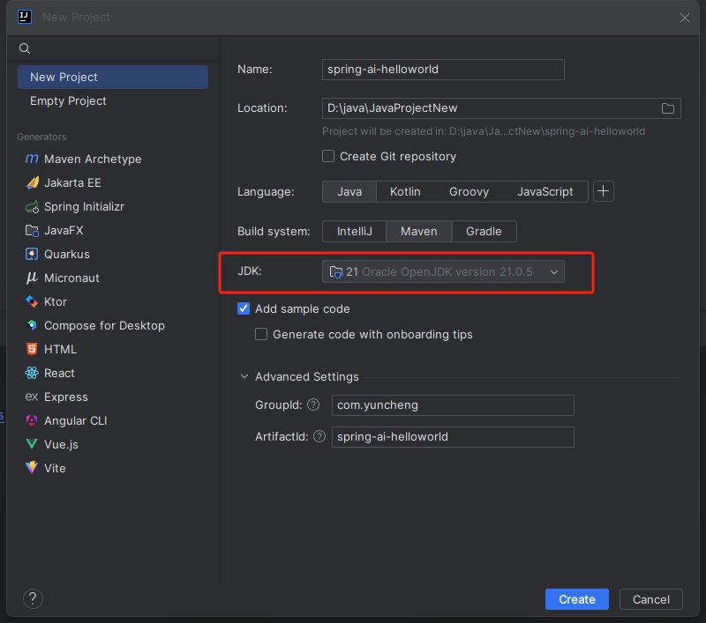Add another language with the plus button
The height and width of the screenshot is (623, 706).
point(604,191)
